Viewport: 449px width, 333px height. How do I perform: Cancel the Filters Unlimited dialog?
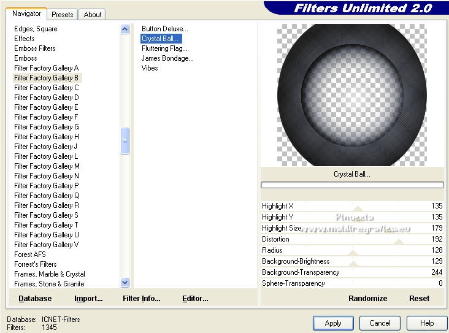tap(380, 323)
